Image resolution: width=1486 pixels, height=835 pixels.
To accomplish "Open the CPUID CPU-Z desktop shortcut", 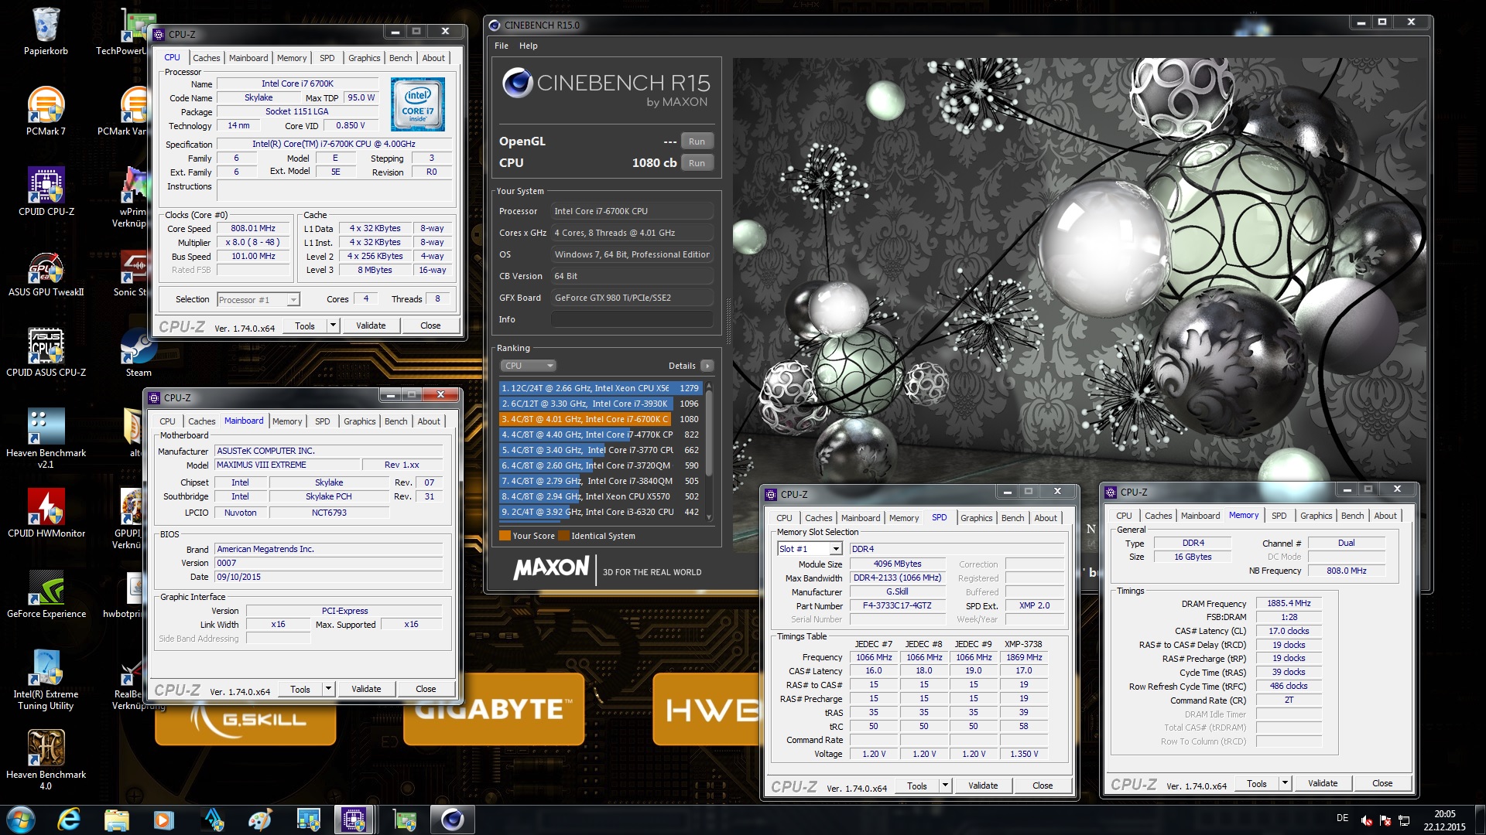I will tap(46, 192).
